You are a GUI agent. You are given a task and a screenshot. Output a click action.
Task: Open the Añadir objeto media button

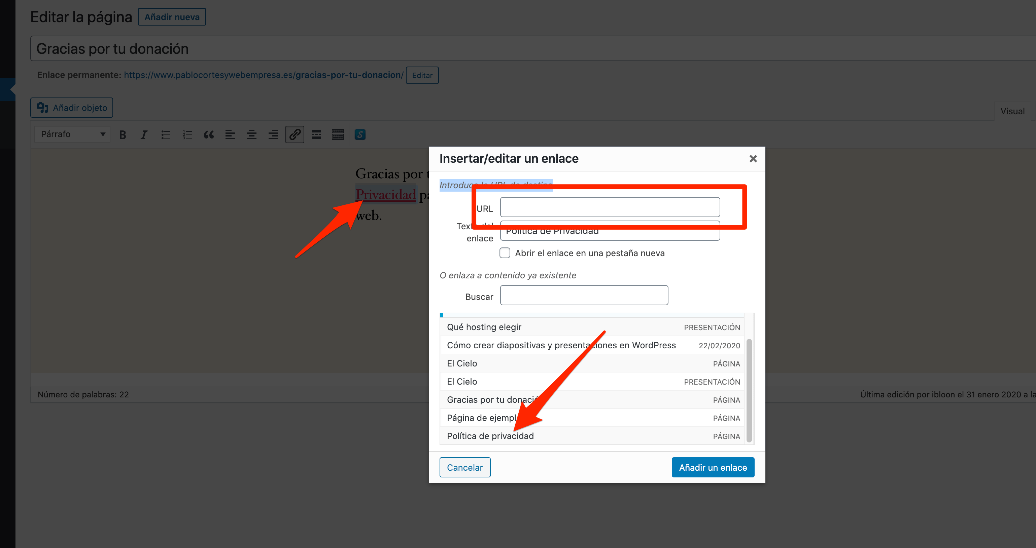(72, 108)
